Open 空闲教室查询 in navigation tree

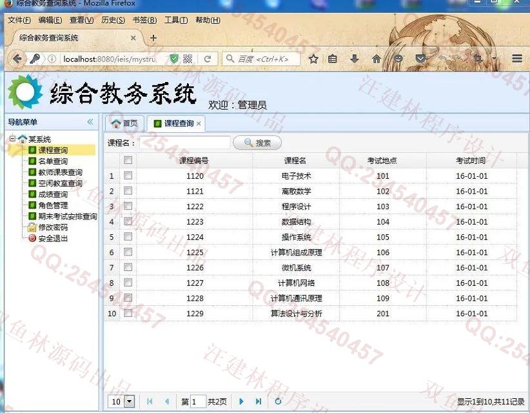pos(60,183)
